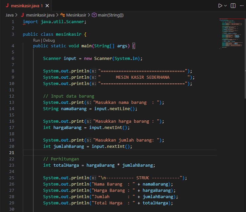This screenshot has width=246, height=212.
Task: Open the main(String[]) breadcrumb
Action: tap(111, 15)
